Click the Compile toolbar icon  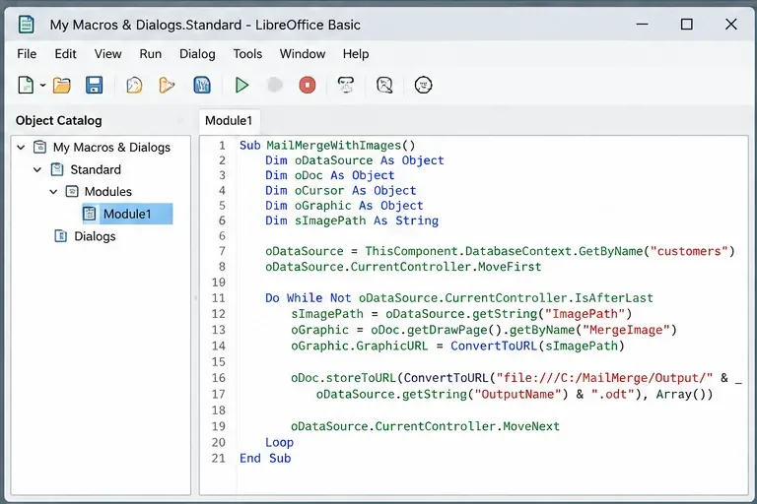click(x=202, y=86)
